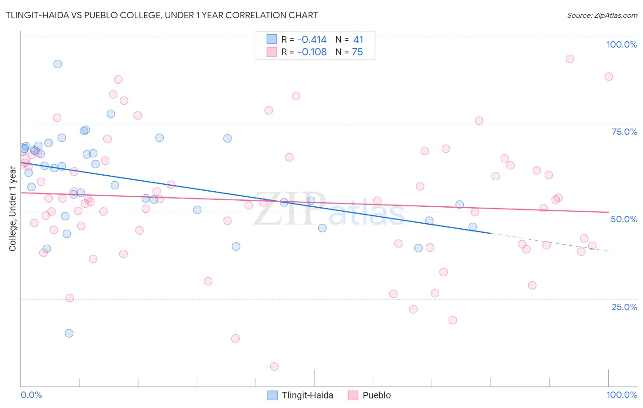Click the chart title text
The height and width of the screenshot is (408, 643).
point(162,15)
